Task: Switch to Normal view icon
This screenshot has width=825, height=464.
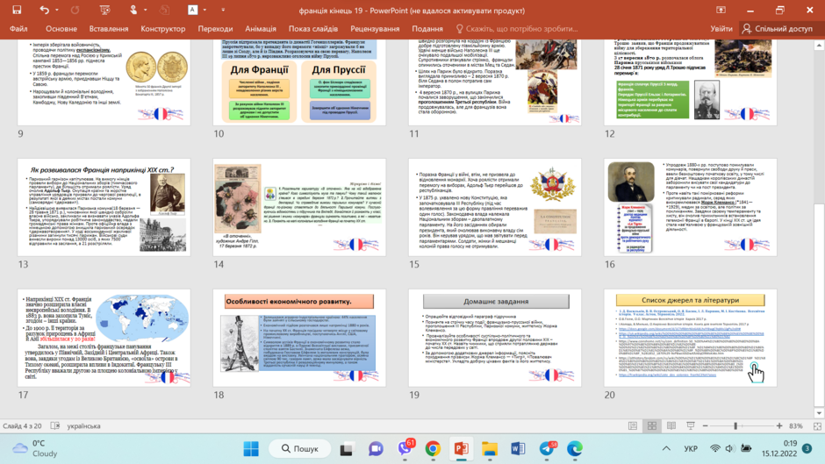Action: pos(633,426)
